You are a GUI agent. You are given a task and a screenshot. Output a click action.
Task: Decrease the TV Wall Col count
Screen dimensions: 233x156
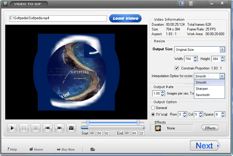point(201,116)
